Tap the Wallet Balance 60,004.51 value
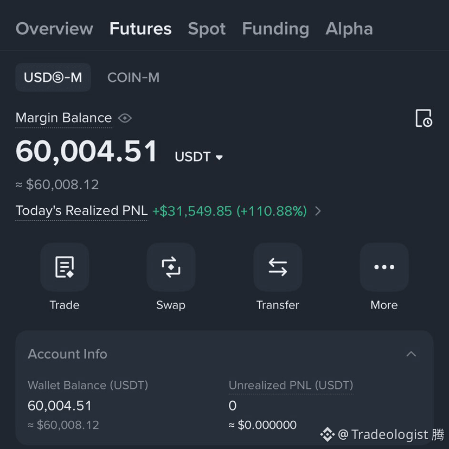The height and width of the screenshot is (449, 449). point(60,406)
